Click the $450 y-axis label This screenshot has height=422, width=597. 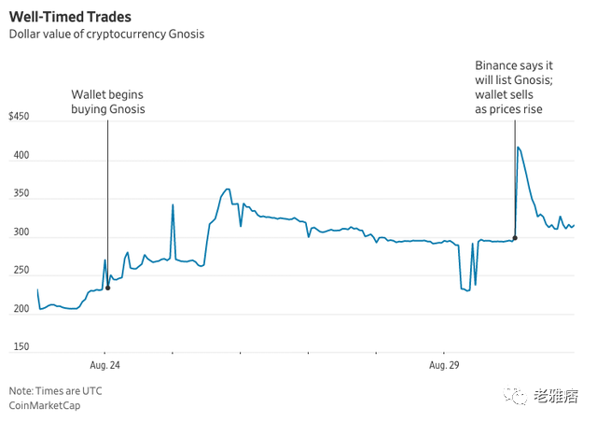click(20, 118)
